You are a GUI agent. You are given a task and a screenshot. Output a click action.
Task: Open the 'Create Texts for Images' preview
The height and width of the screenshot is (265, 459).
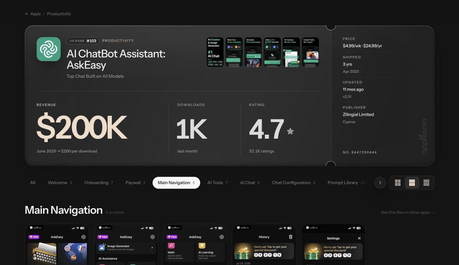311,52
